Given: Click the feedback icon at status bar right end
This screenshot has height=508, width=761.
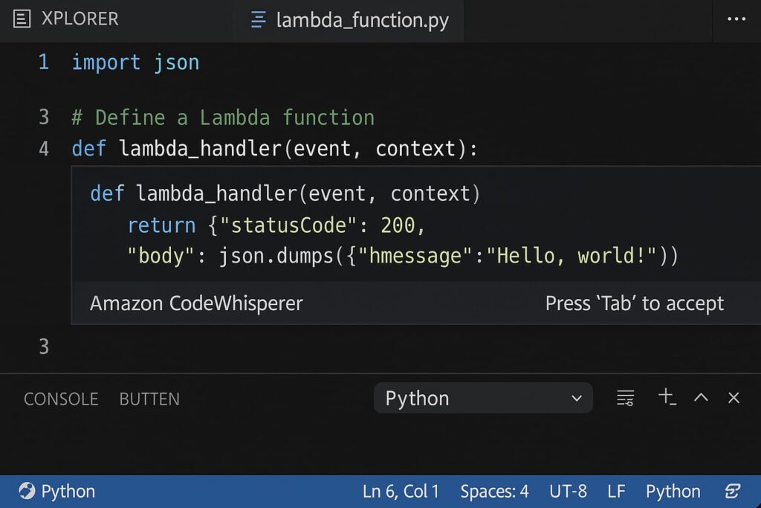Looking at the screenshot, I should (x=733, y=491).
